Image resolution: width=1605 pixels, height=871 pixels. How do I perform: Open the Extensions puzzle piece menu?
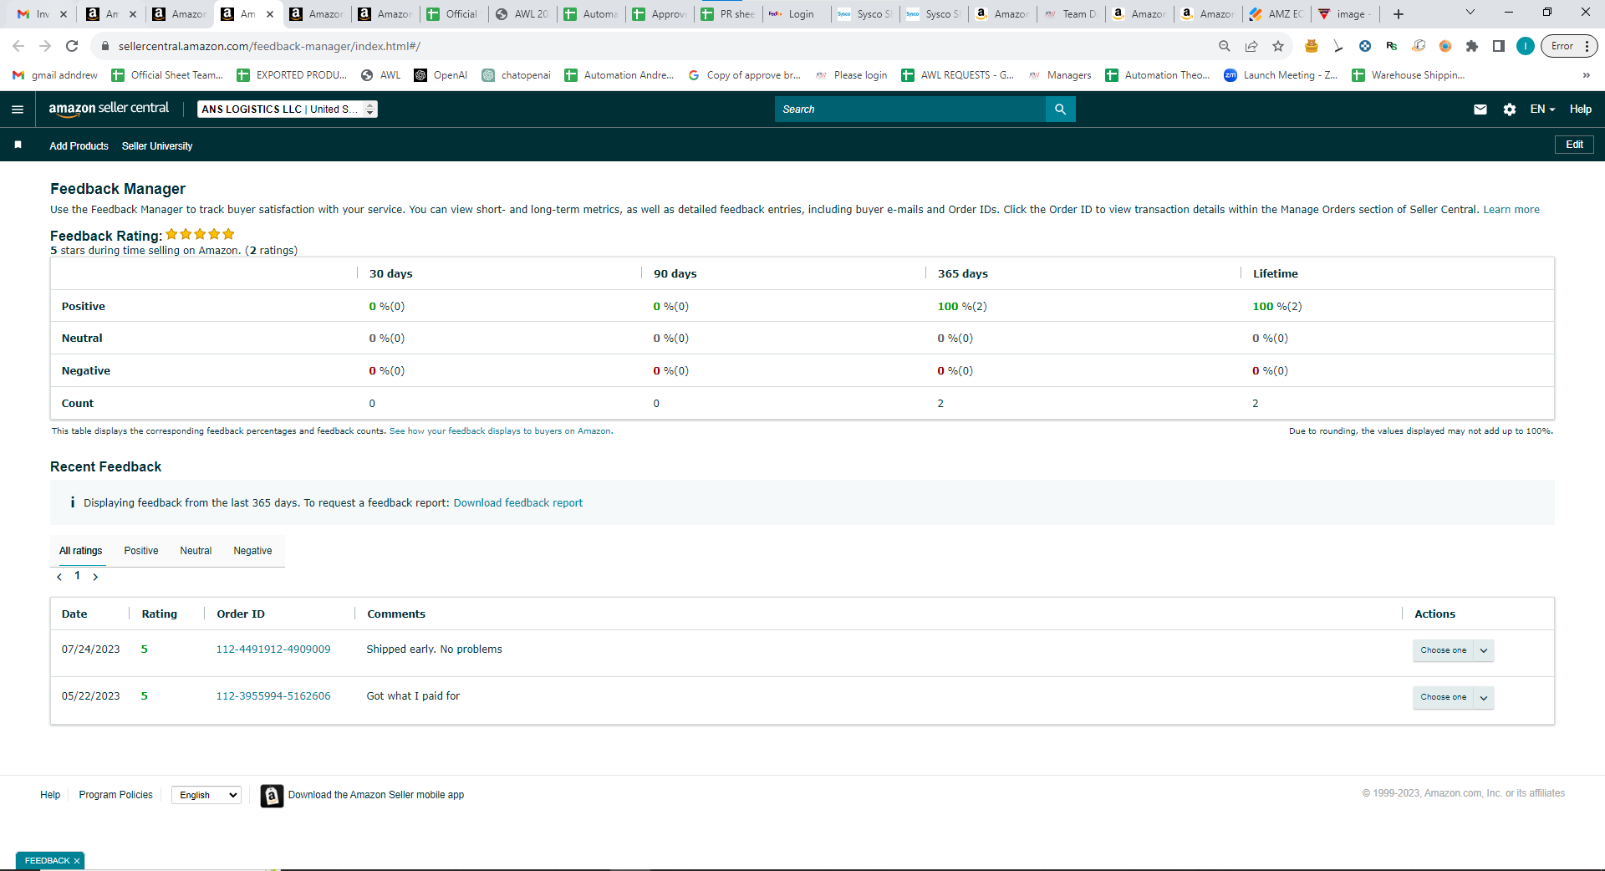(x=1472, y=46)
